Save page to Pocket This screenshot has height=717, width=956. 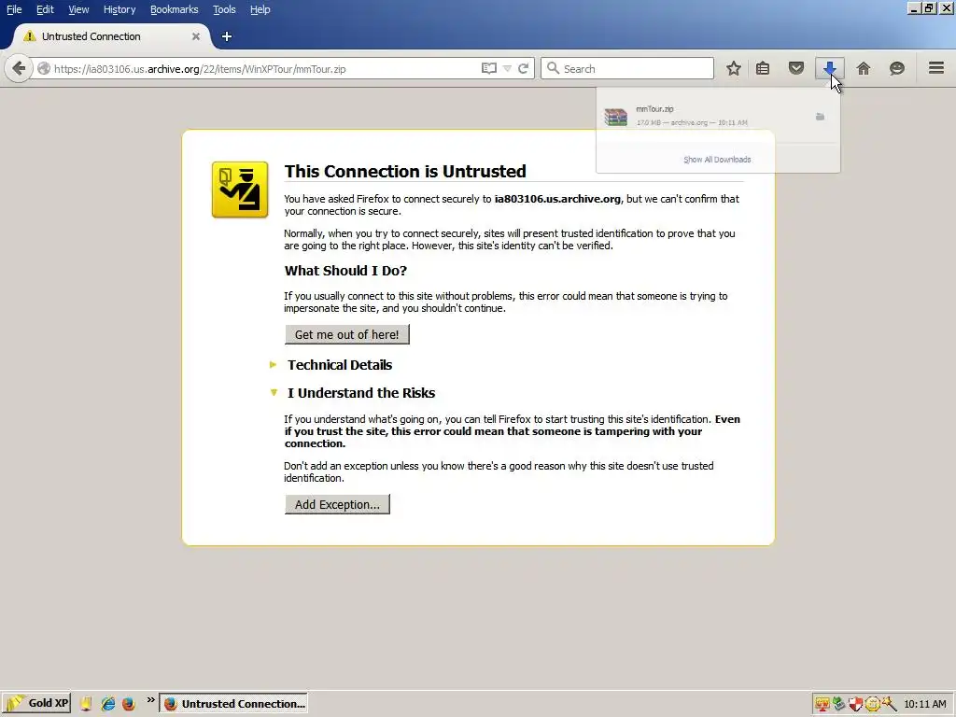796,68
